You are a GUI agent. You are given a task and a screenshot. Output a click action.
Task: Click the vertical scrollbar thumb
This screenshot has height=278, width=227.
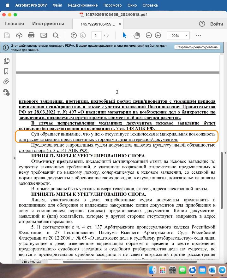coord(222,180)
